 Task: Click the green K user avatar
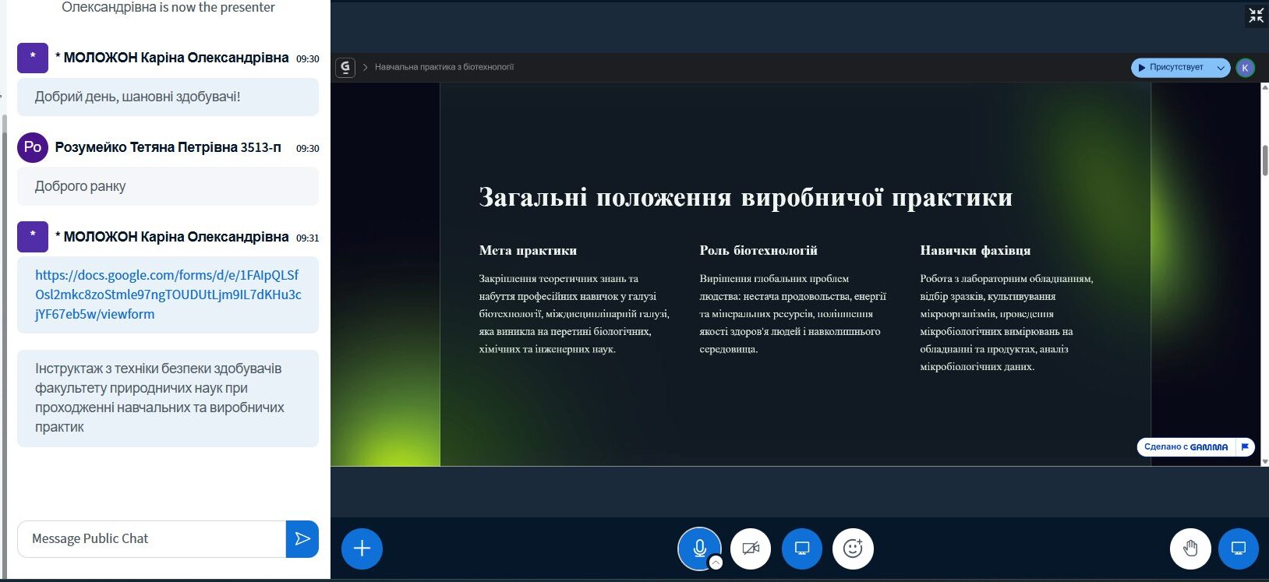coord(1245,68)
